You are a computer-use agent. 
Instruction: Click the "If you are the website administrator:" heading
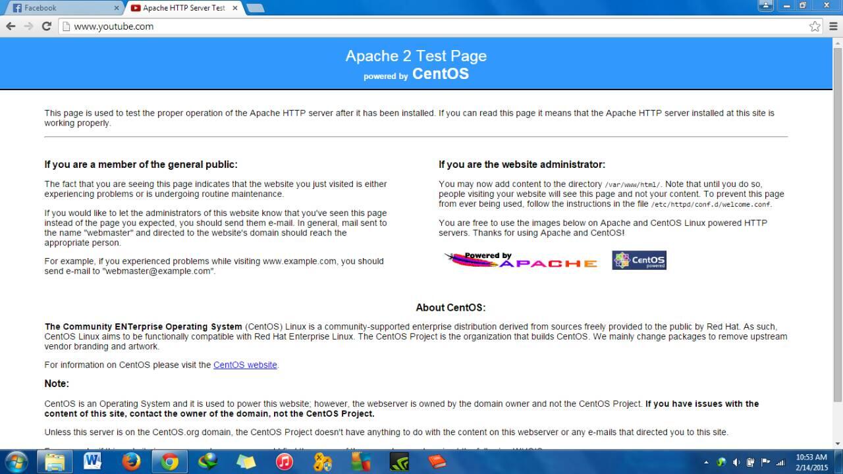pyautogui.click(x=522, y=165)
